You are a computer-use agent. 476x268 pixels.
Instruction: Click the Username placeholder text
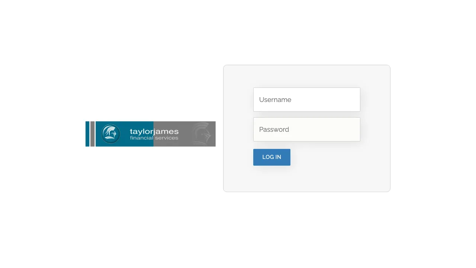click(x=275, y=99)
